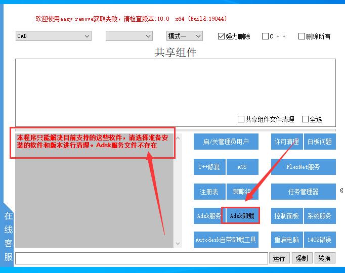Check the 删除所有 checkbox
This screenshot has width=345, height=273.
pyautogui.click(x=301, y=36)
